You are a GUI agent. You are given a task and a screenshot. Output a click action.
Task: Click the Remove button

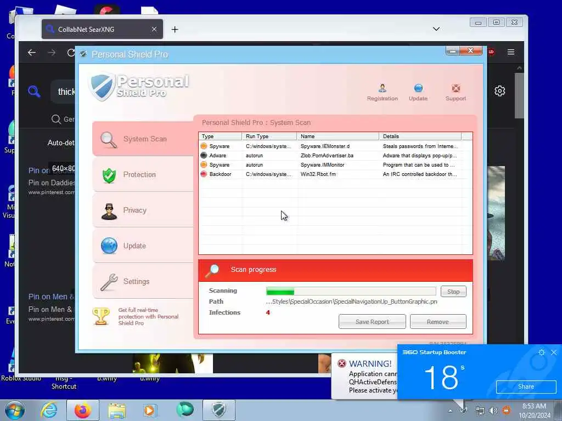437,321
